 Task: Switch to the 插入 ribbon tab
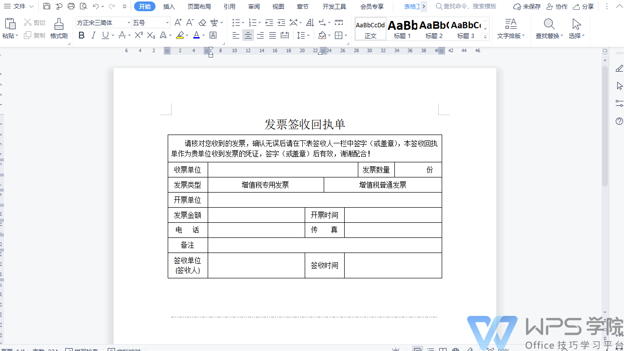[168, 6]
